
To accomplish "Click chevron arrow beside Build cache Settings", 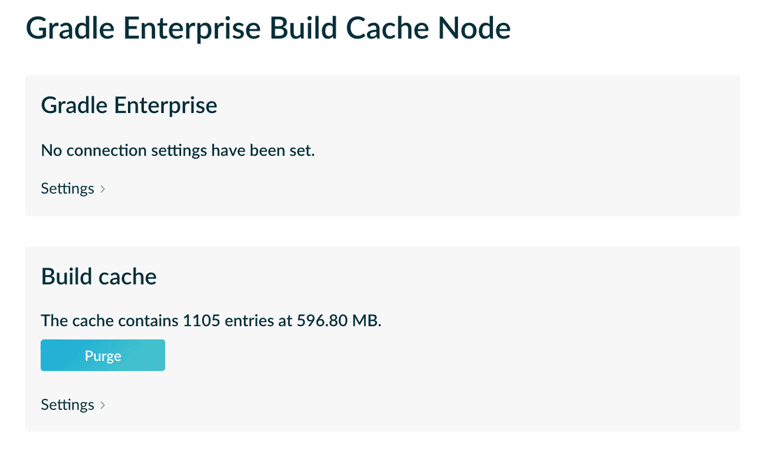I will [x=103, y=405].
